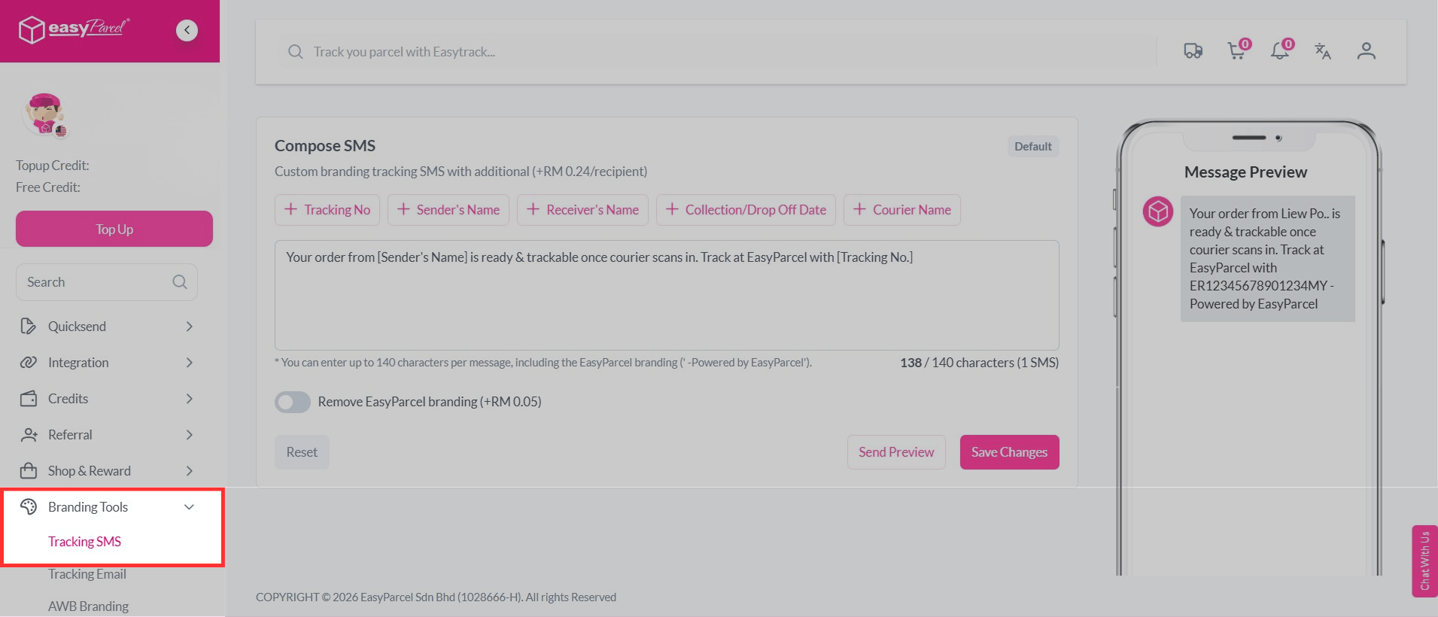Click the magnifier icon in sidebar search
This screenshot has height=617, width=1438.
pos(179,282)
